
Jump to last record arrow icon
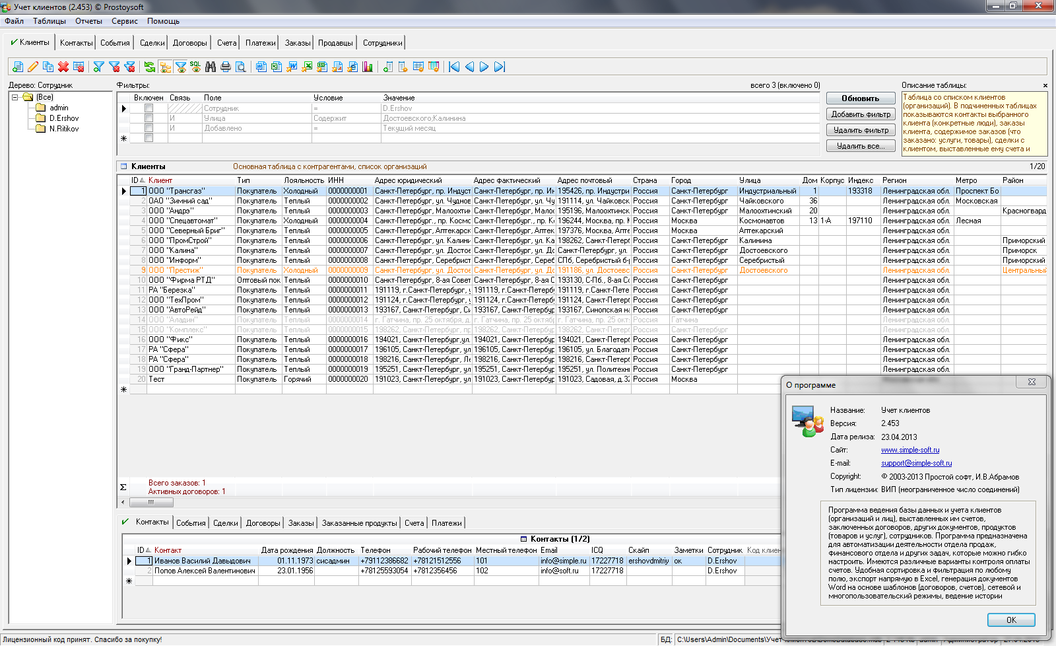(x=500, y=67)
